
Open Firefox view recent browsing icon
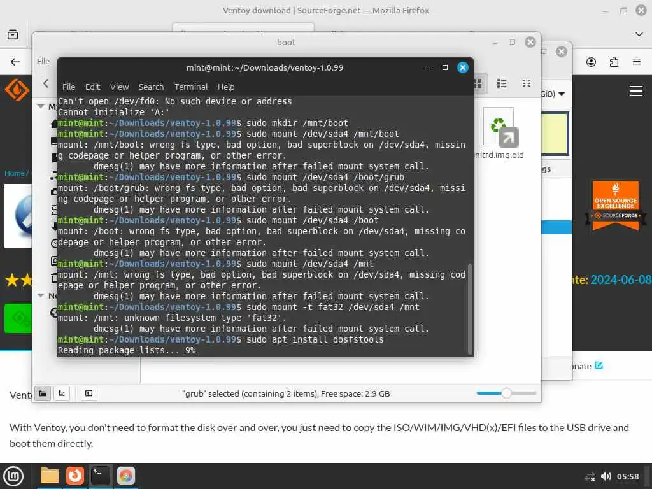tap(13, 34)
